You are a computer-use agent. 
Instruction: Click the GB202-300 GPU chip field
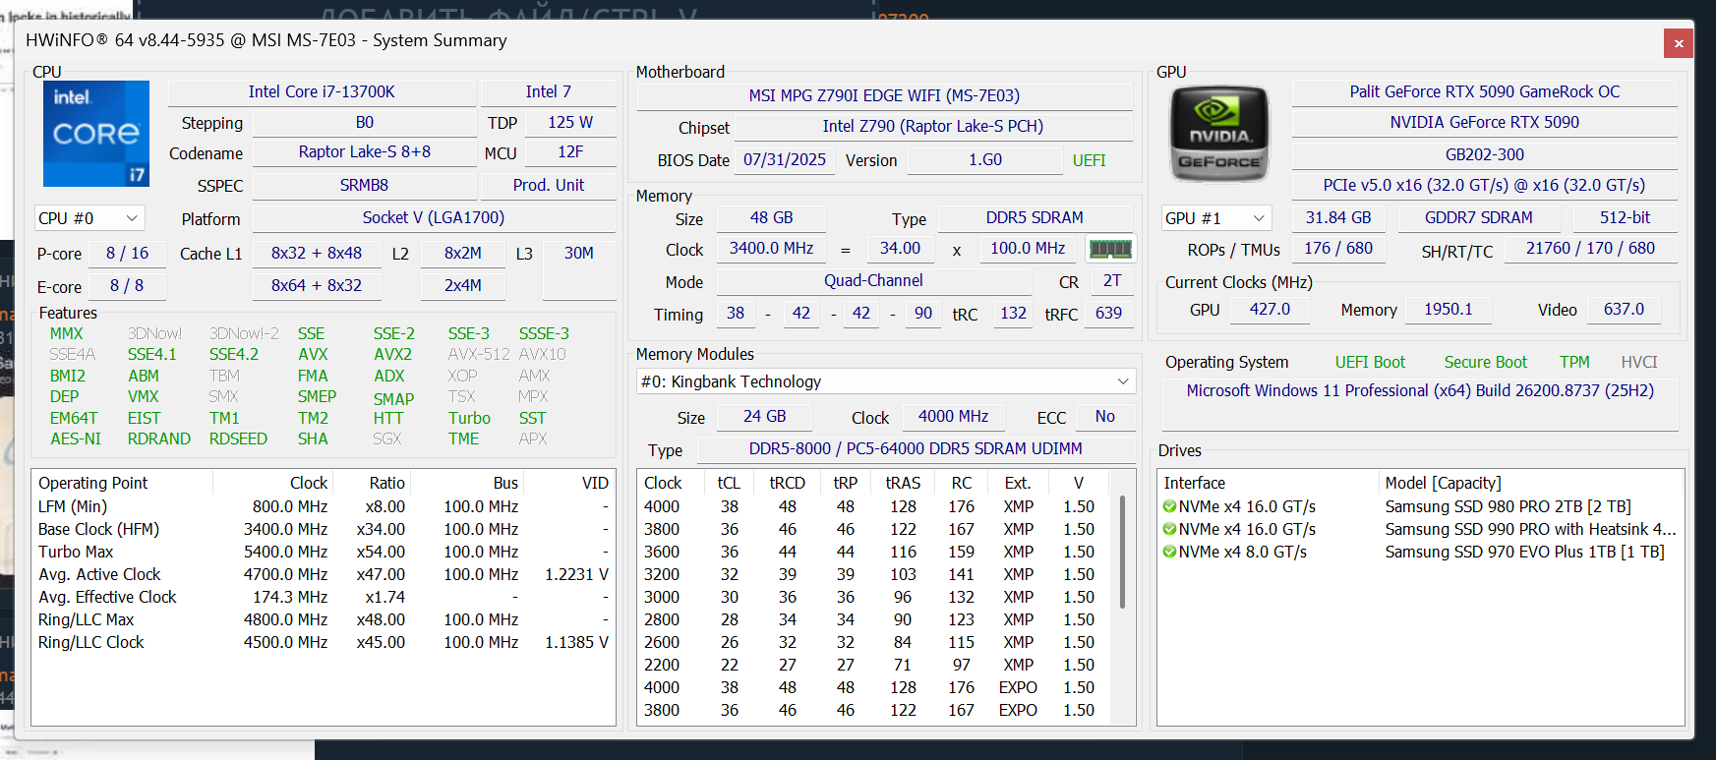click(1484, 155)
